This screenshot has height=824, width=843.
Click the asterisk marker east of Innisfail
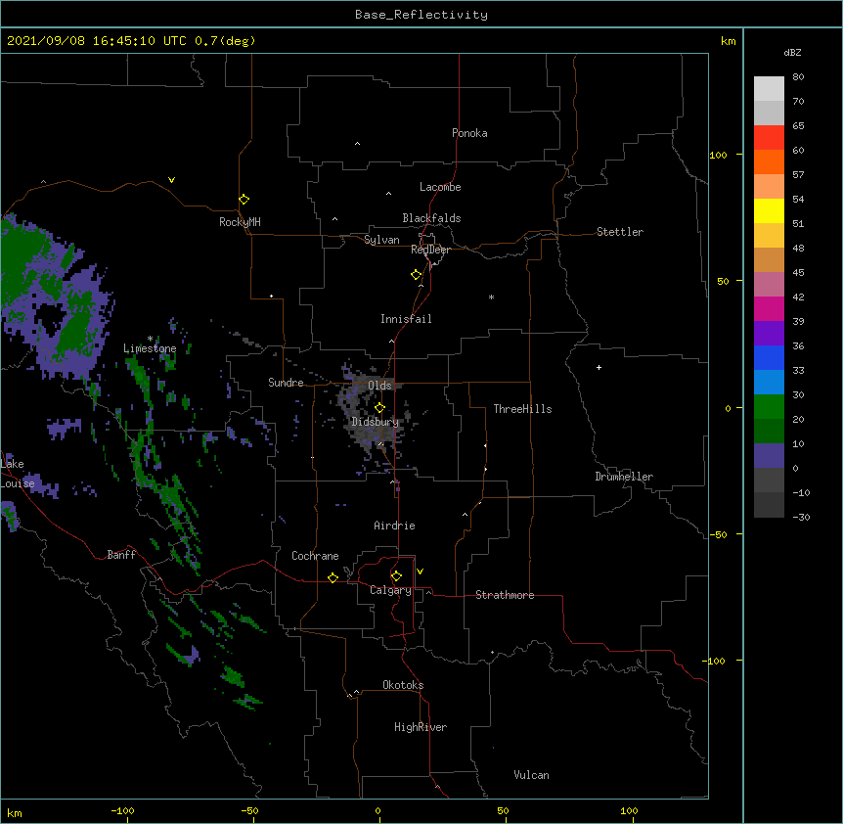click(491, 297)
